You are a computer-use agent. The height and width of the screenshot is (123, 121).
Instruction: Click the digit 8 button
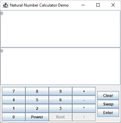pos(37,91)
